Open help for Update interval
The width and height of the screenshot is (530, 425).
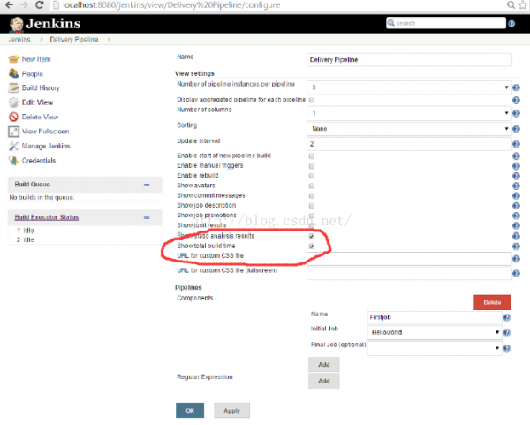click(x=516, y=144)
